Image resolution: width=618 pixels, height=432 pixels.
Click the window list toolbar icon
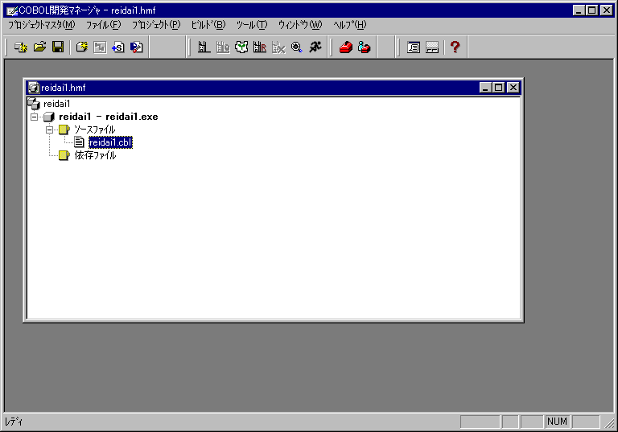tap(414, 47)
